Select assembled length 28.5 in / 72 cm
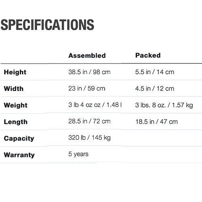The height and width of the screenshot is (202, 202). click(89, 121)
